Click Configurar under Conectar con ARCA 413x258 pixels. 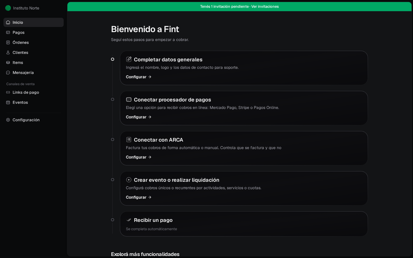tap(139, 157)
